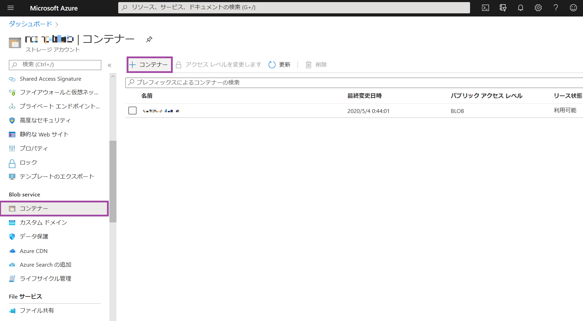The width and height of the screenshot is (583, 321).
Task: Click the カスタム ドメイン icon
Action: 12,222
